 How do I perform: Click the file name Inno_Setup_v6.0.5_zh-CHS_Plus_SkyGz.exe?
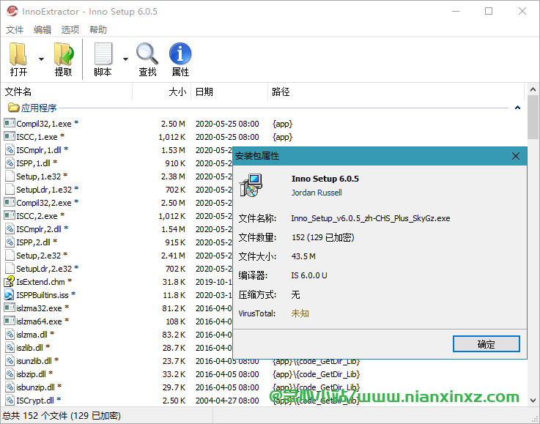tap(371, 218)
